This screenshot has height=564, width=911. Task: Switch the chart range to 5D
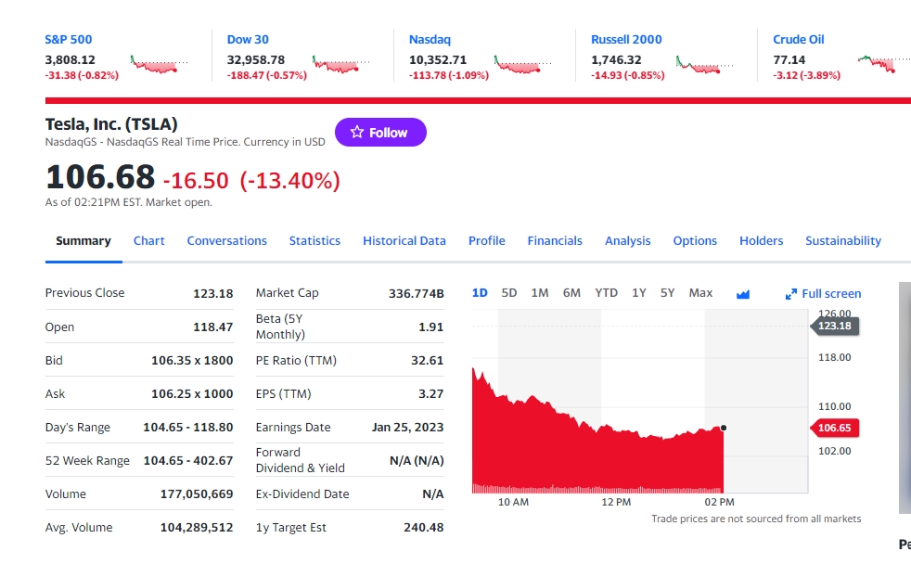pos(509,293)
